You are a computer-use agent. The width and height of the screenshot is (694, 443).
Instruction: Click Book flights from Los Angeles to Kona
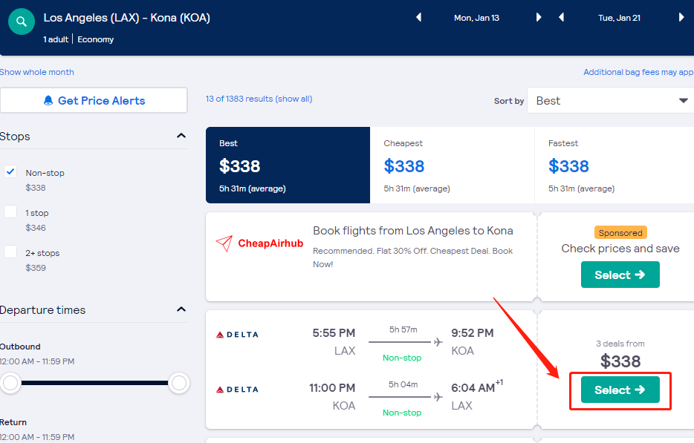pyautogui.click(x=413, y=231)
